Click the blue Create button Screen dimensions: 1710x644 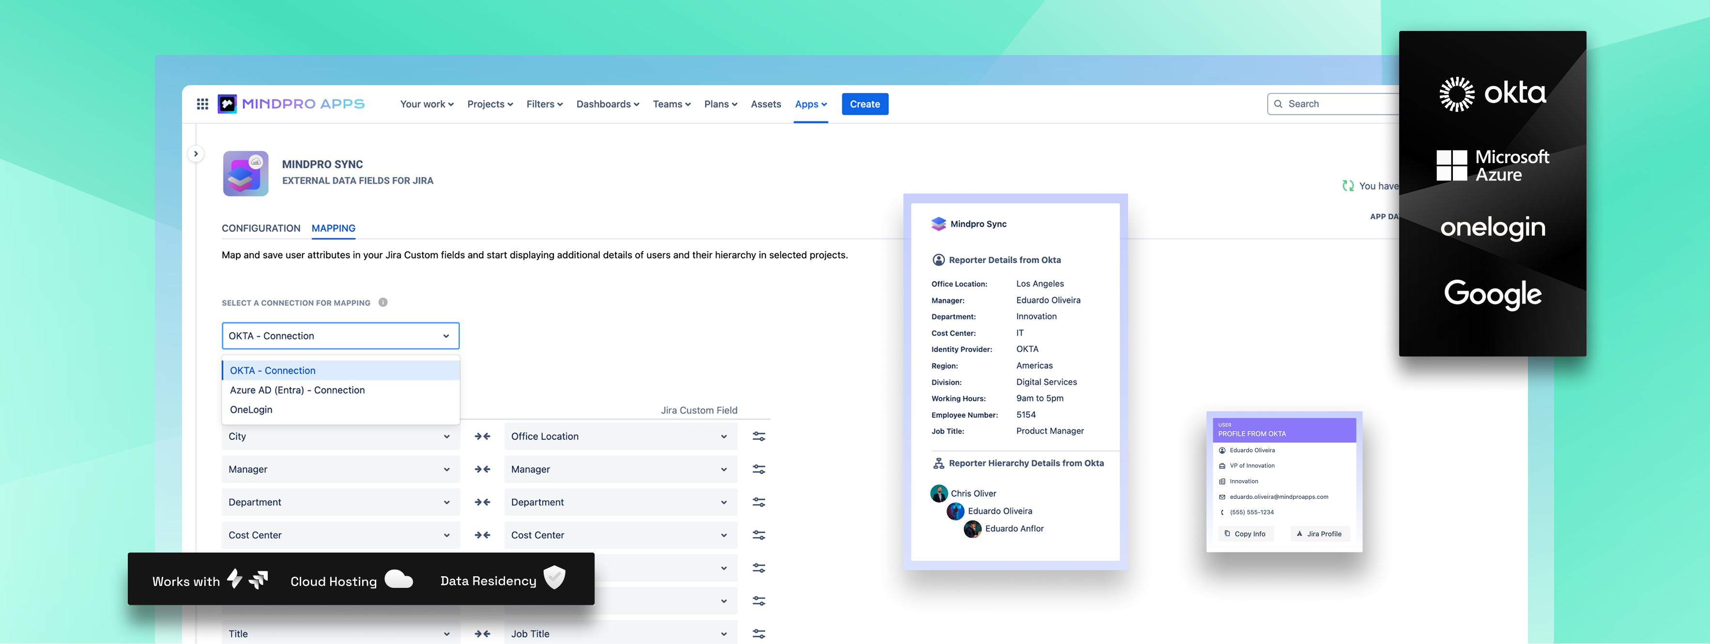click(865, 104)
